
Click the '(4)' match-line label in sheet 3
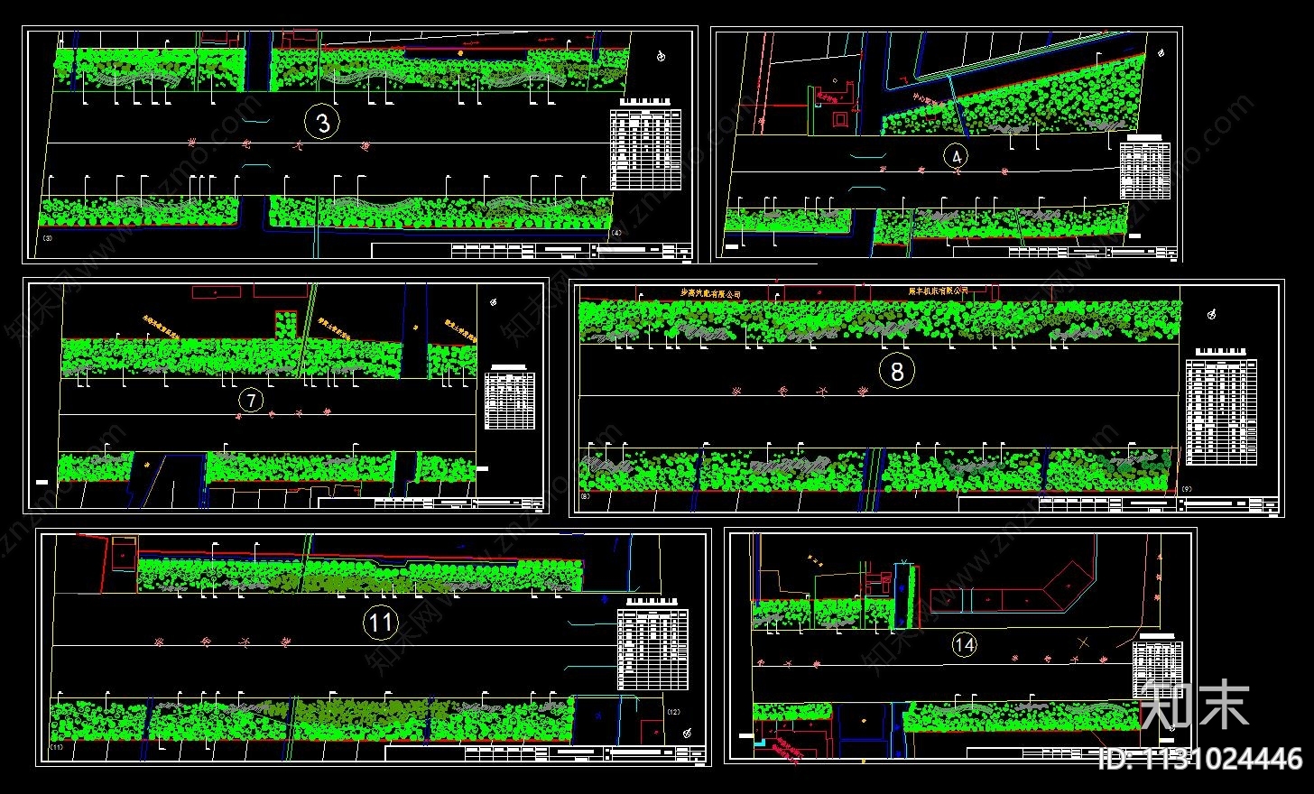pos(616,233)
